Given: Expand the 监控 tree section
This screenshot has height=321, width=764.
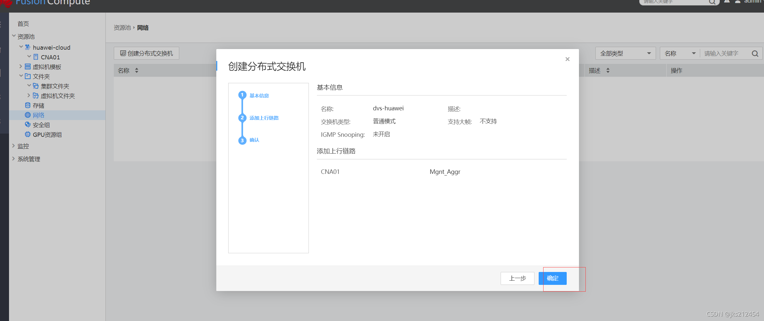Looking at the screenshot, I should (x=13, y=146).
